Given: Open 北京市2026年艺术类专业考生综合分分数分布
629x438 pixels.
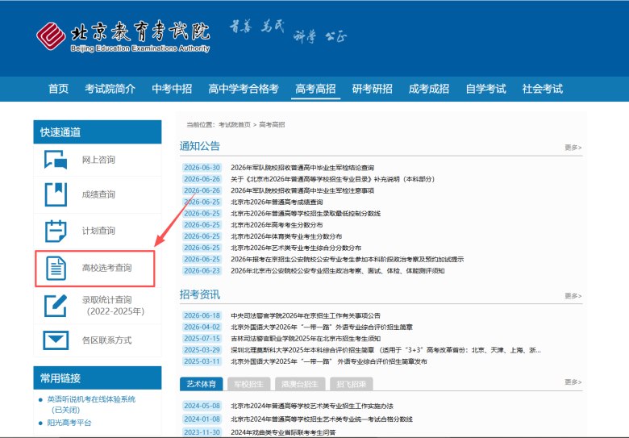Looking at the screenshot, I should 296,248.
